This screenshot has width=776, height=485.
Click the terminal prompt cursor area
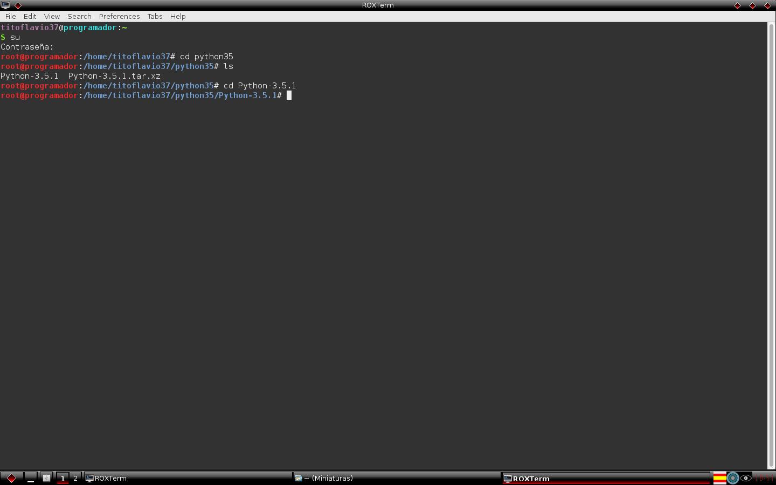[x=289, y=95]
